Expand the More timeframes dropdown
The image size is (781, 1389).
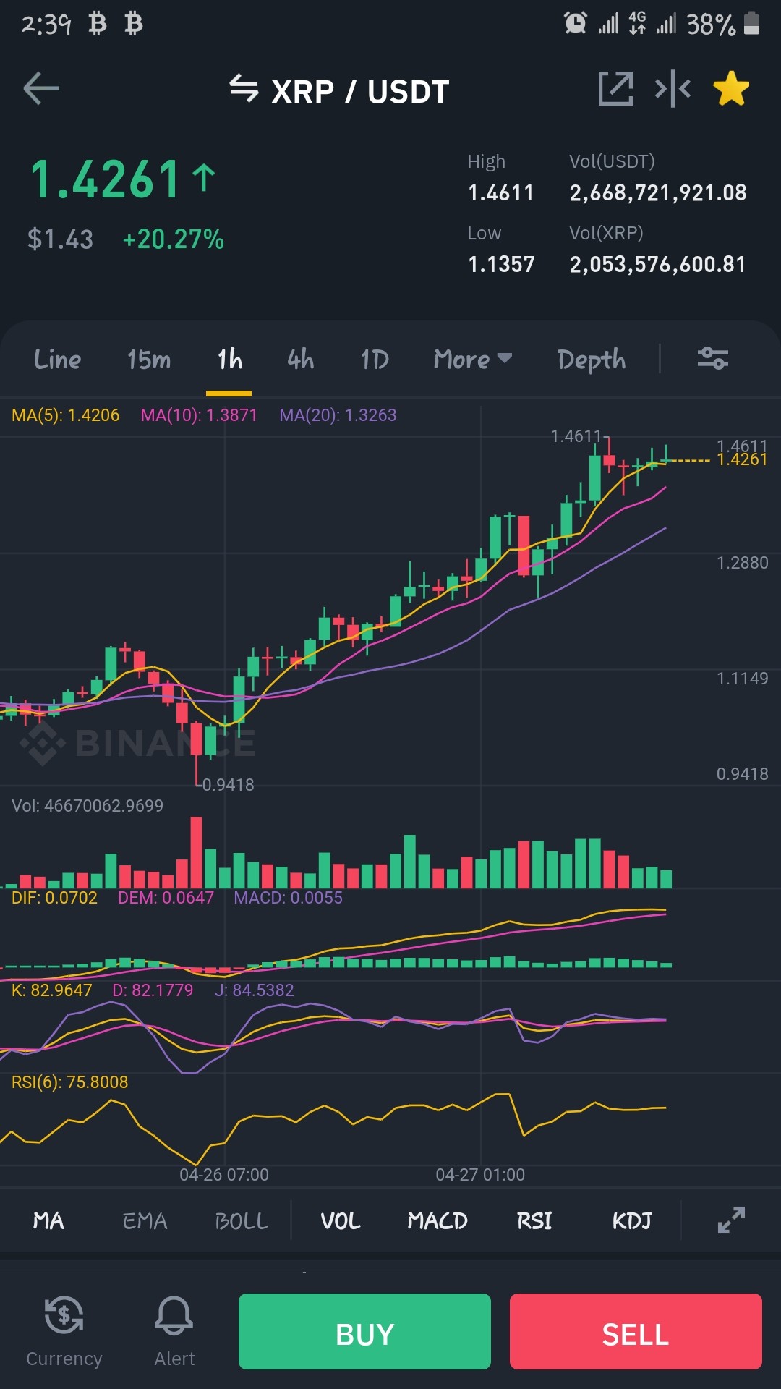click(x=473, y=359)
